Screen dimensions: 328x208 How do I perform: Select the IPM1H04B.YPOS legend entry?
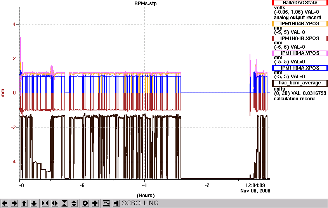point(300,24)
